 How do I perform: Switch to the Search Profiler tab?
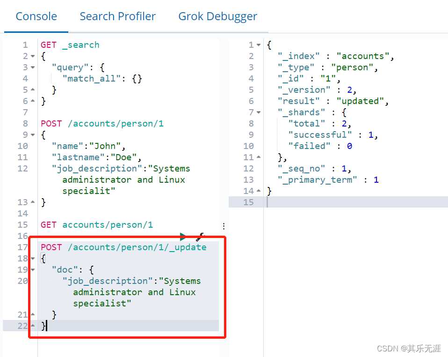(117, 16)
